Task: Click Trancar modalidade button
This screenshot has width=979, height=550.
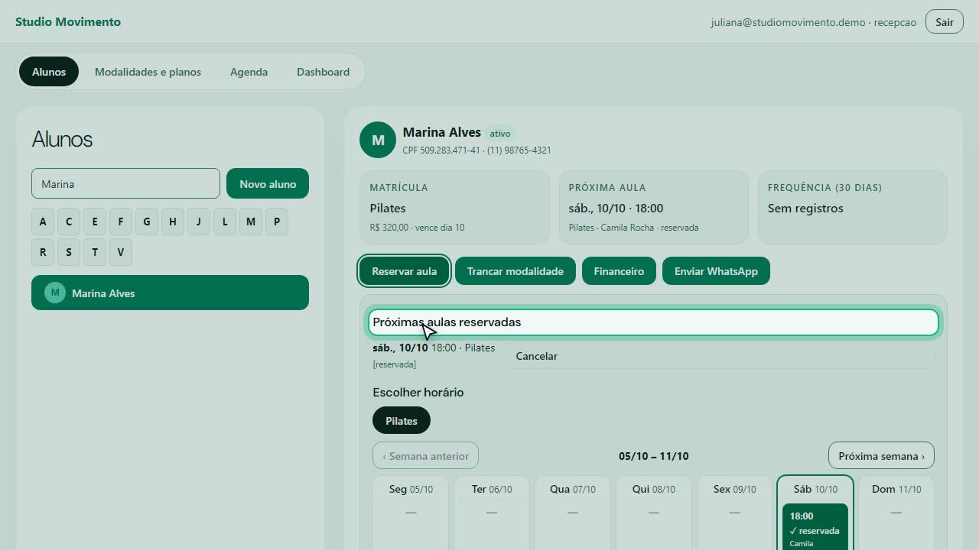Action: (x=516, y=271)
